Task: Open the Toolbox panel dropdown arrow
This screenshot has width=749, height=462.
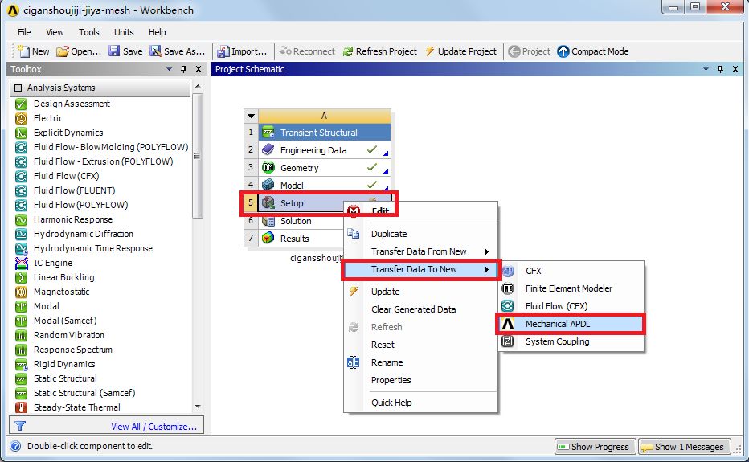Action: pos(169,69)
